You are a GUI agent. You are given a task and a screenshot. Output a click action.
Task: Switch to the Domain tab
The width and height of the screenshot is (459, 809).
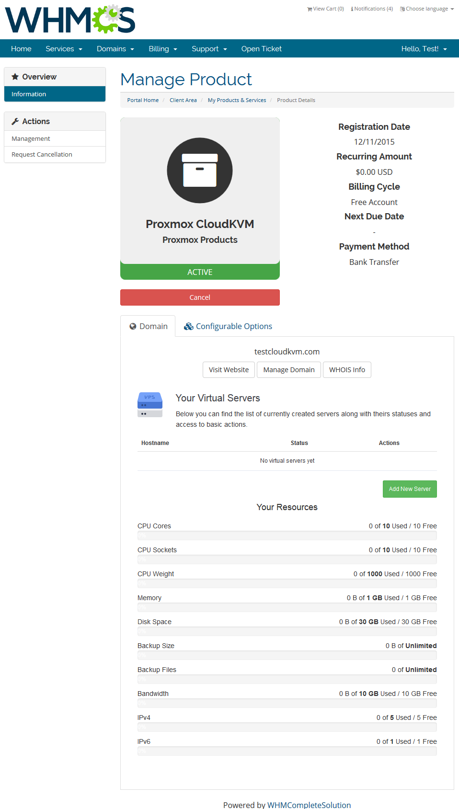[x=148, y=326]
